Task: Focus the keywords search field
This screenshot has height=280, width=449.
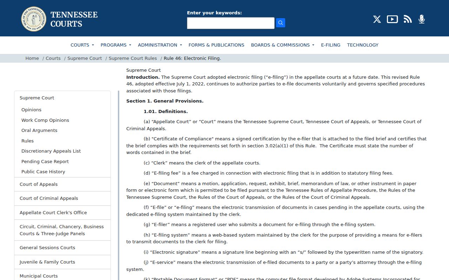Action: click(x=230, y=23)
